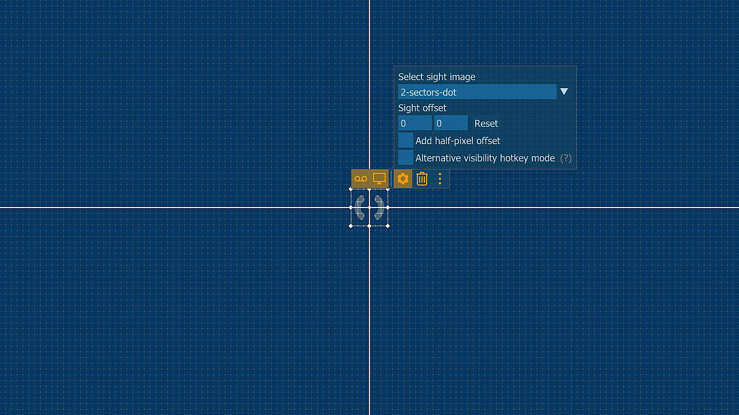Select the right arc sector of the sight
Image resolution: width=739 pixels, height=415 pixels.
coord(379,207)
